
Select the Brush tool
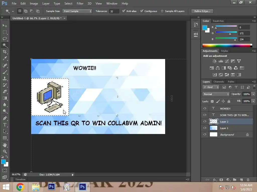(x=5, y=72)
